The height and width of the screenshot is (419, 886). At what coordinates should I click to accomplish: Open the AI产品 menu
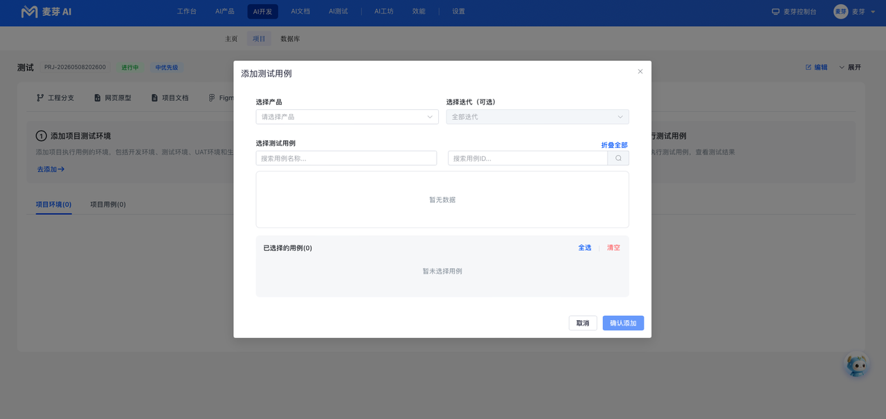pos(225,12)
